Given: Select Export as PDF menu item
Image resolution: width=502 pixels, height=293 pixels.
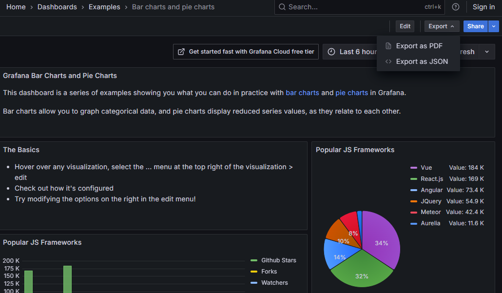Looking at the screenshot, I should coord(419,46).
